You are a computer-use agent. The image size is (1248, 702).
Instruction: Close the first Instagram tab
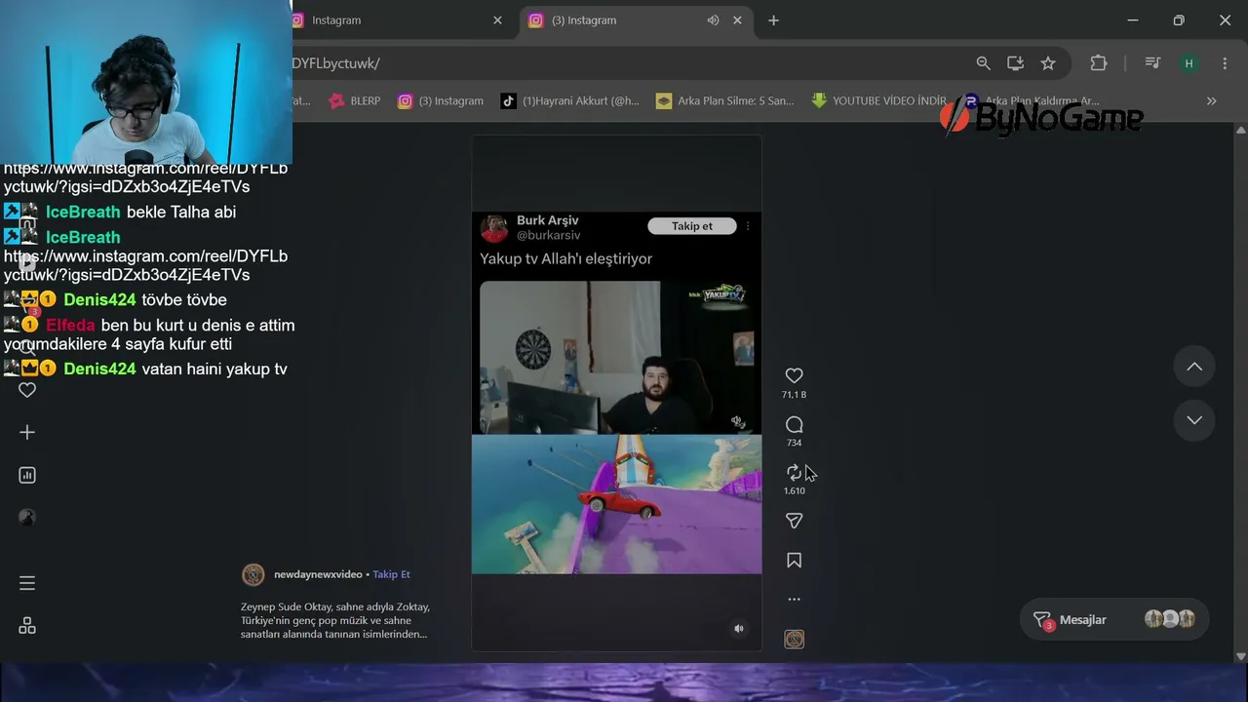point(497,20)
